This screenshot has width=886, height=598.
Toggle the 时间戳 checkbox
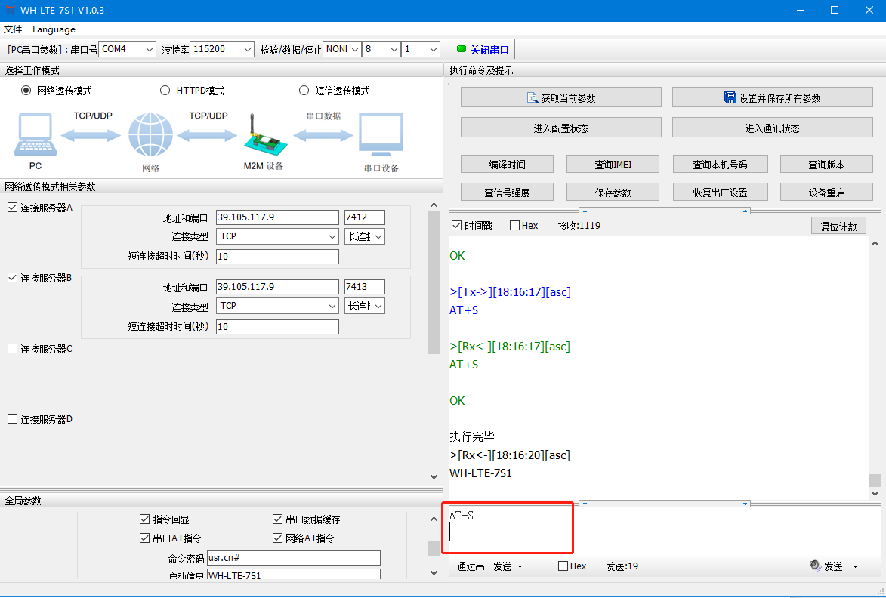(x=456, y=226)
